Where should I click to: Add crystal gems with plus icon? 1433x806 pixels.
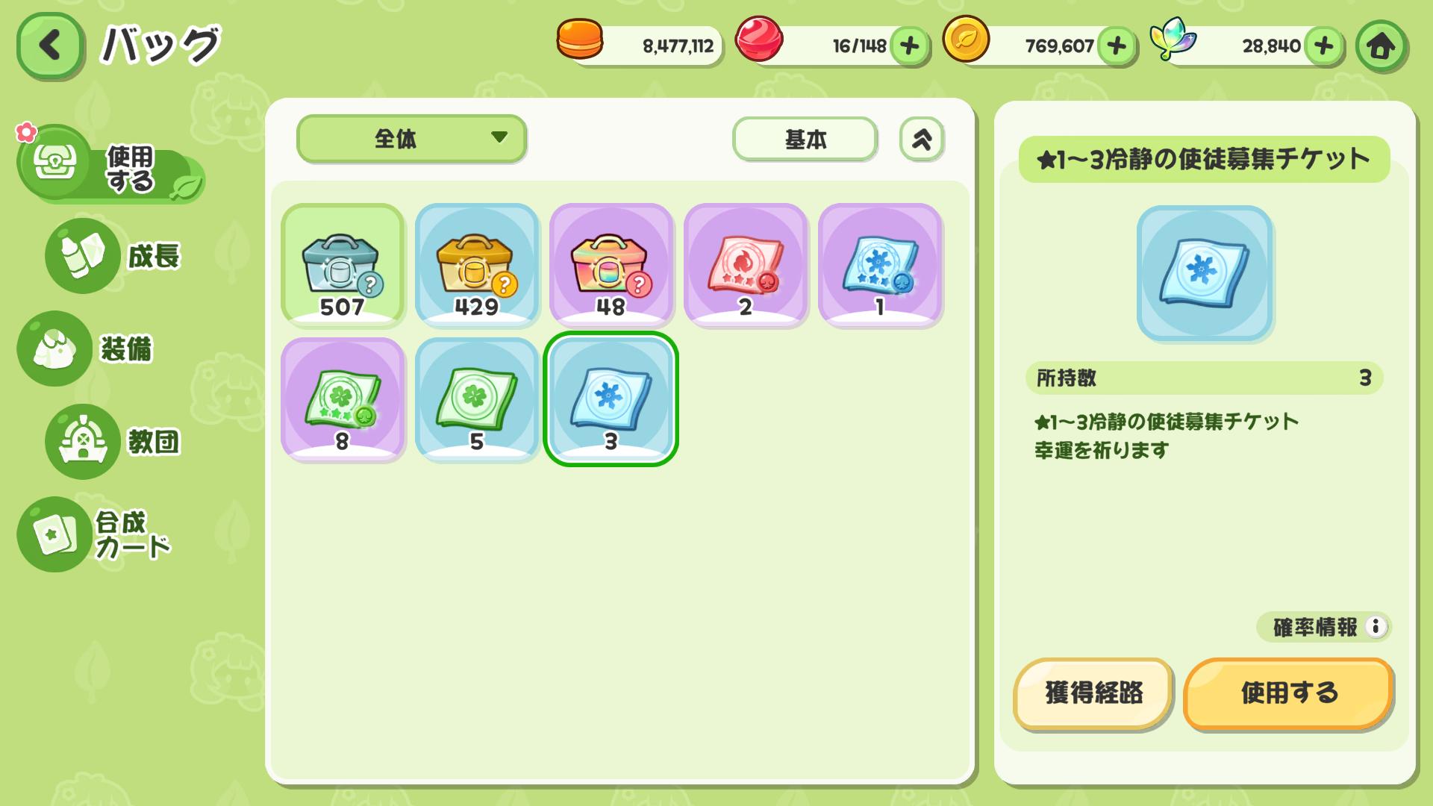(x=1324, y=46)
